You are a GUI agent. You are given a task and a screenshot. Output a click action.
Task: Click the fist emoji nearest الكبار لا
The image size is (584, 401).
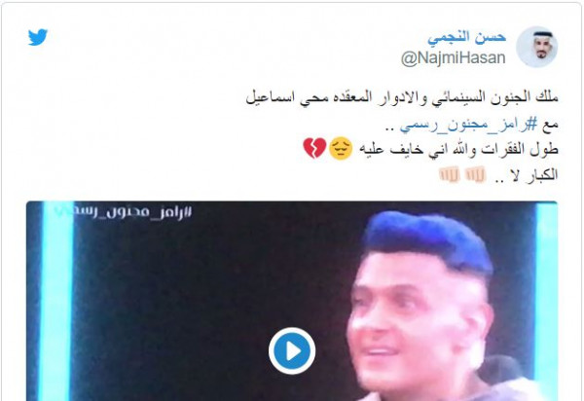[476, 174]
